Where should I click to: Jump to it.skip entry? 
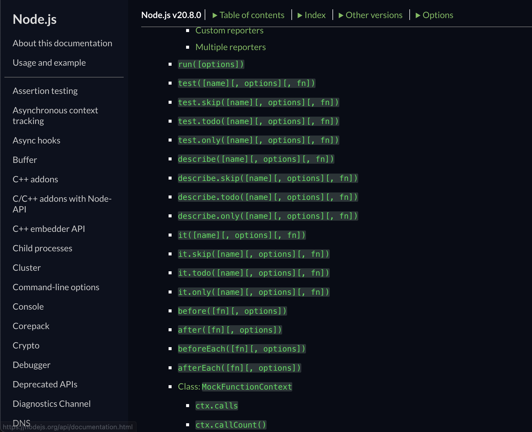pos(254,254)
